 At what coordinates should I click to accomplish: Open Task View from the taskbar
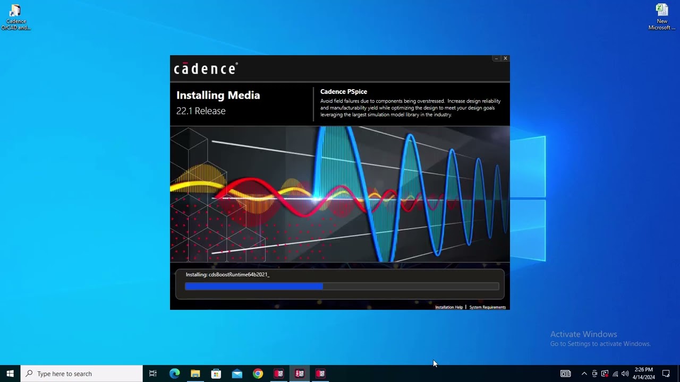coord(152,374)
